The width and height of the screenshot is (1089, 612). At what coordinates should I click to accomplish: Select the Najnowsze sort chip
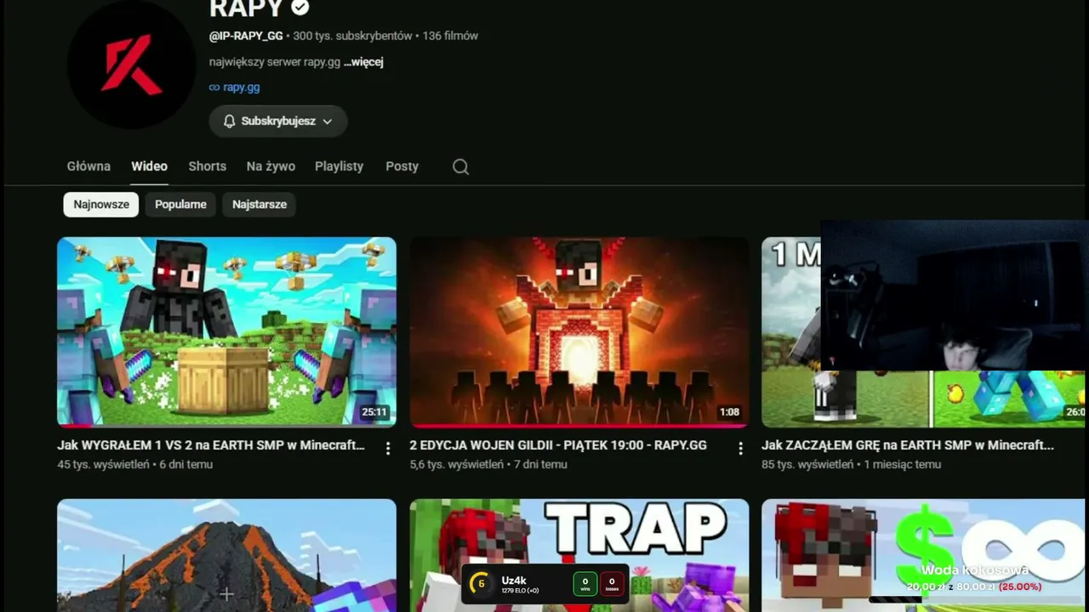(101, 204)
